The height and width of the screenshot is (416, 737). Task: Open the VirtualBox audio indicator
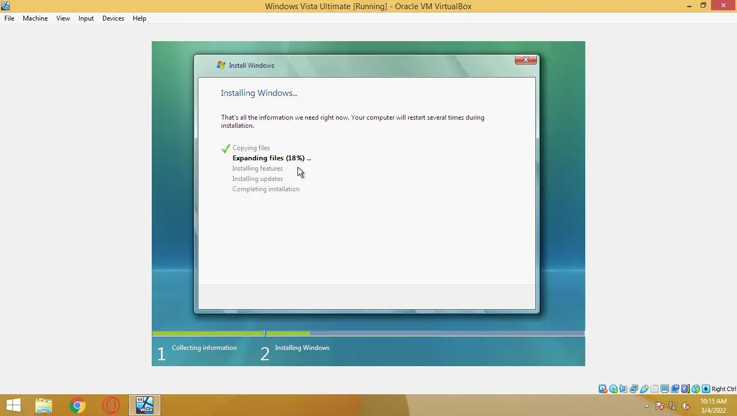tap(624, 389)
